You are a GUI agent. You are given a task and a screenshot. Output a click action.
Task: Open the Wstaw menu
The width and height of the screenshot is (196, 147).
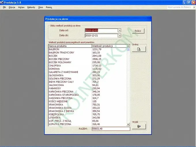point(21,7)
